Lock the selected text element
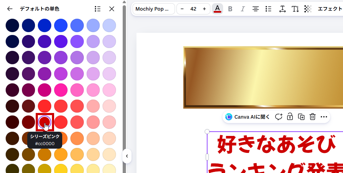343x173 pixels. point(290,117)
